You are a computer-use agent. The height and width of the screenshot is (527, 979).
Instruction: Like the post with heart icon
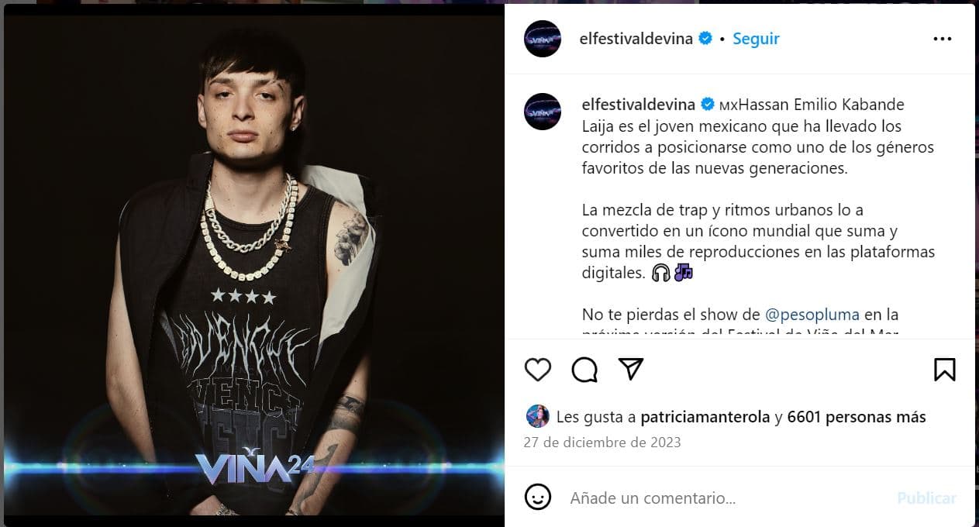537,370
